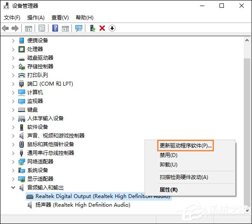
Task: Expand the 软件设备 category
Action: (x=13, y=127)
